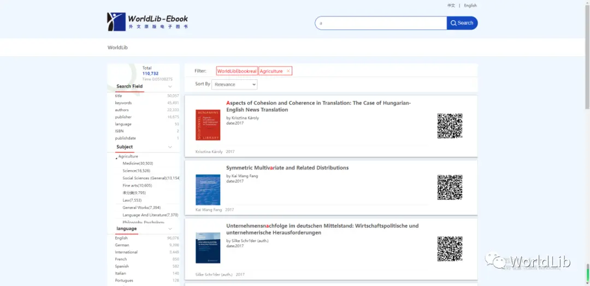The image size is (590, 286).
Task: Switch language to 中文
Action: 451,5
